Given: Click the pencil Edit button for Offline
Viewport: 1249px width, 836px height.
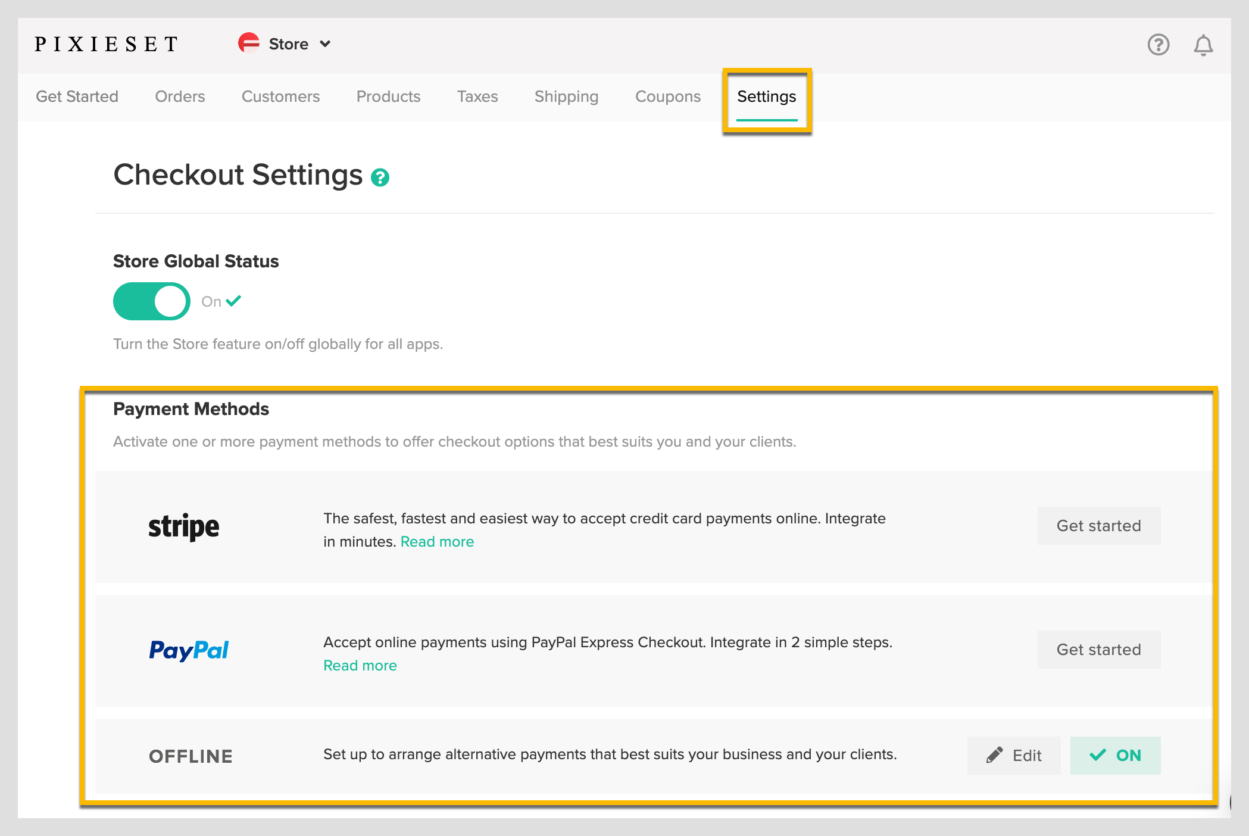Looking at the screenshot, I should click(x=1013, y=756).
